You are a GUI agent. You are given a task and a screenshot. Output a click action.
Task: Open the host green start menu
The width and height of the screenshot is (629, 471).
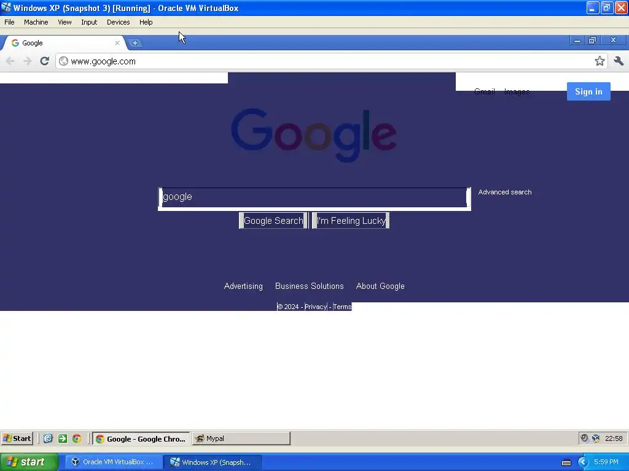(x=29, y=462)
